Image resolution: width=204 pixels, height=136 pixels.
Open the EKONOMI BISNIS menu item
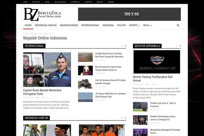pyautogui.click(x=69, y=25)
